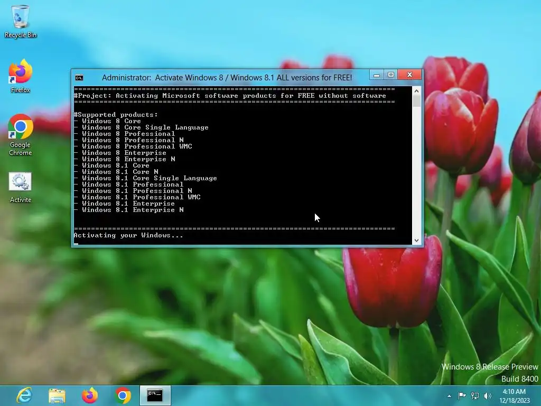Open the volume speaker tray icon
This screenshot has height=406, width=541.
click(487, 395)
